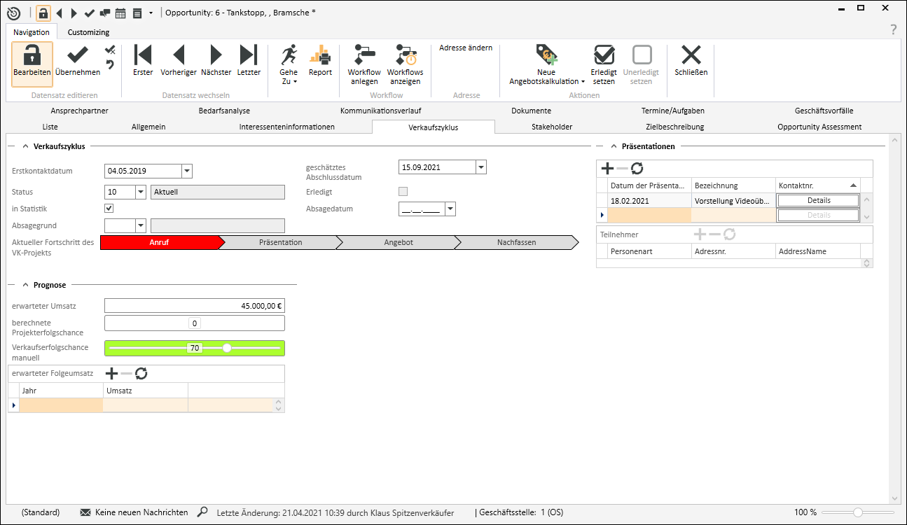Open quick access toolbar customize arrow
Viewport: 907px width, 525px height.
(151, 13)
